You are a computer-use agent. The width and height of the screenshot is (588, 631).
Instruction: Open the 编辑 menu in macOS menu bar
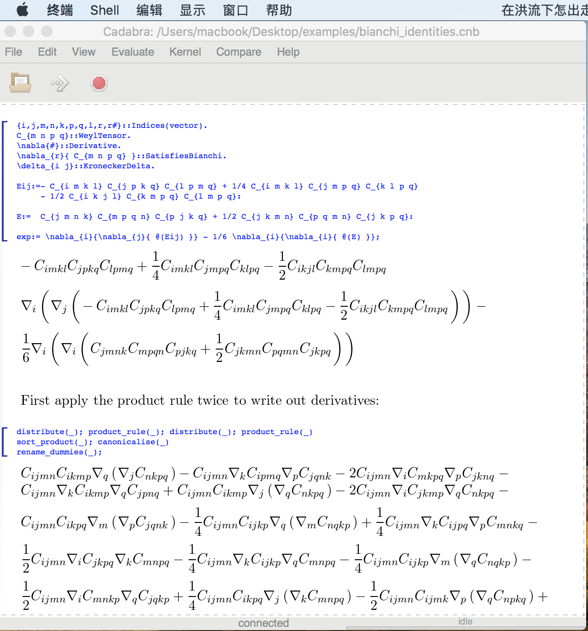149,10
